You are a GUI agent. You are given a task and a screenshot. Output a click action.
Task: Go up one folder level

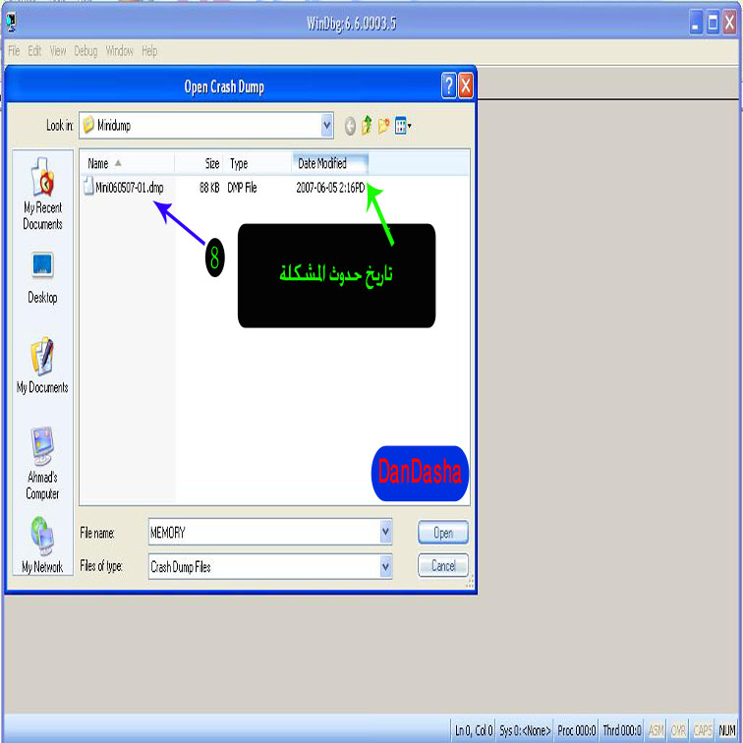367,126
